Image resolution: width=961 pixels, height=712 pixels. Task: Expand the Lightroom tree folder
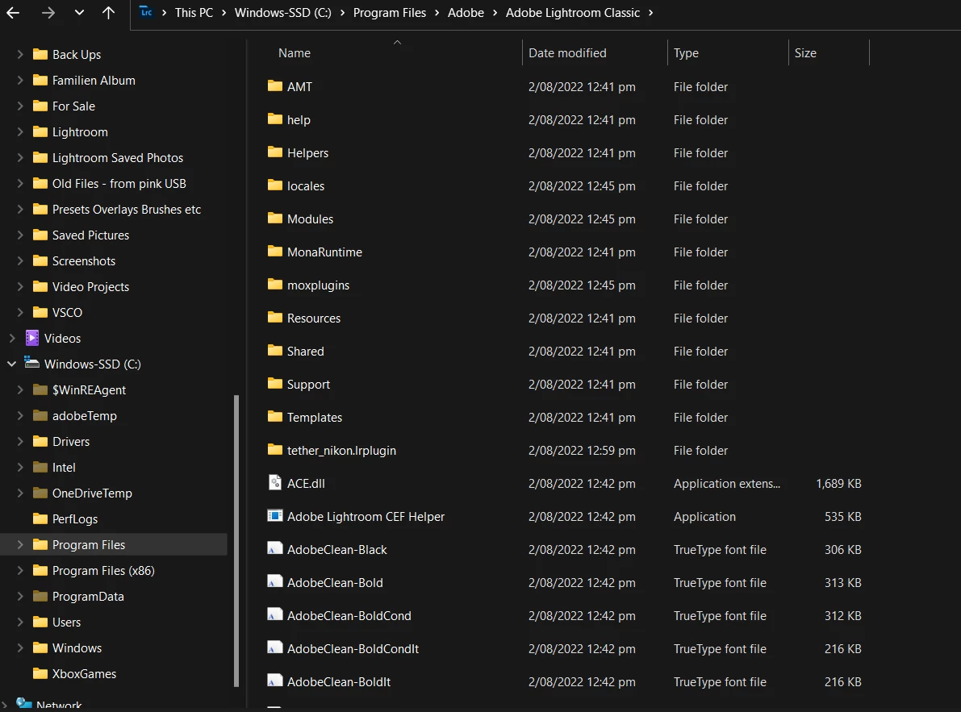pyautogui.click(x=20, y=131)
